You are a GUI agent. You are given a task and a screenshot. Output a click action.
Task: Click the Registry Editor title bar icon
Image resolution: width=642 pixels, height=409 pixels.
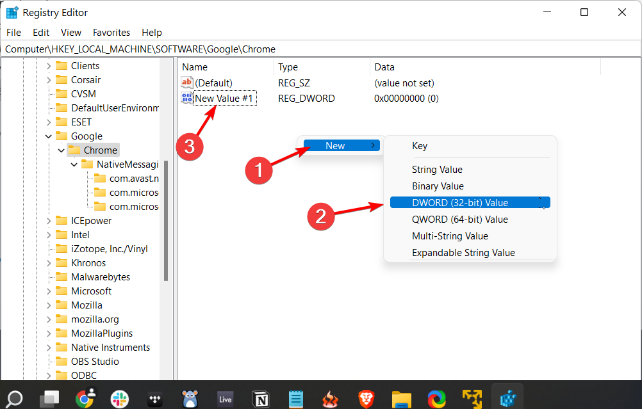(12, 13)
